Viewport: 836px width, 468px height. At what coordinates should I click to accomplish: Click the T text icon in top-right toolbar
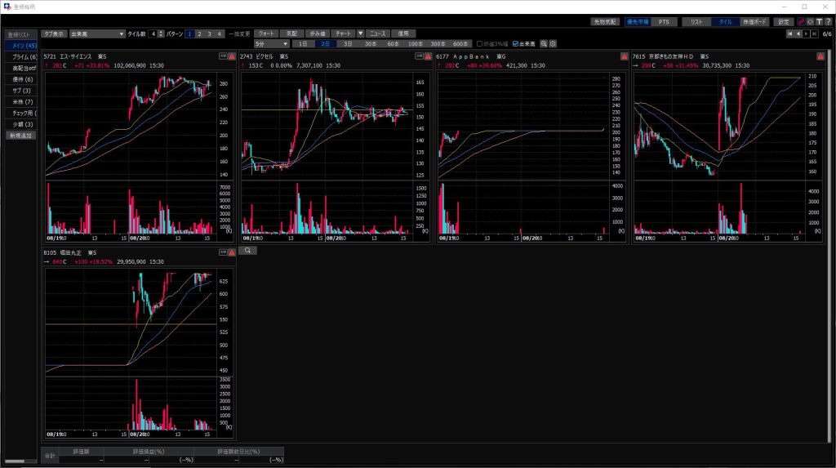pos(818,22)
